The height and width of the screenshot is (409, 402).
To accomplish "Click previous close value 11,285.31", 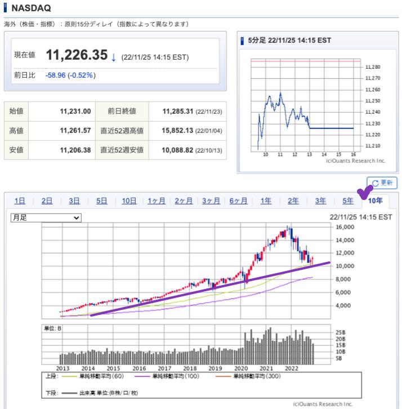I will (178, 112).
